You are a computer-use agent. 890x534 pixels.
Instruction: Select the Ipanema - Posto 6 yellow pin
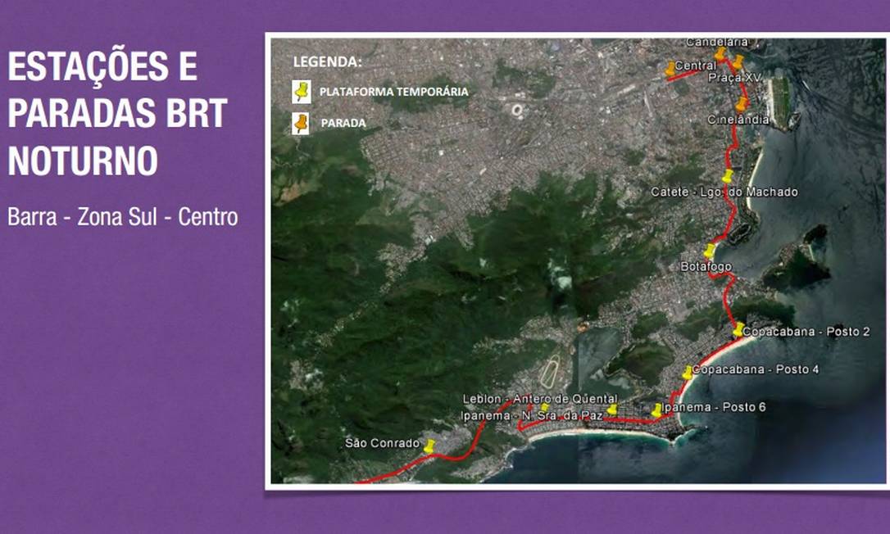click(656, 410)
